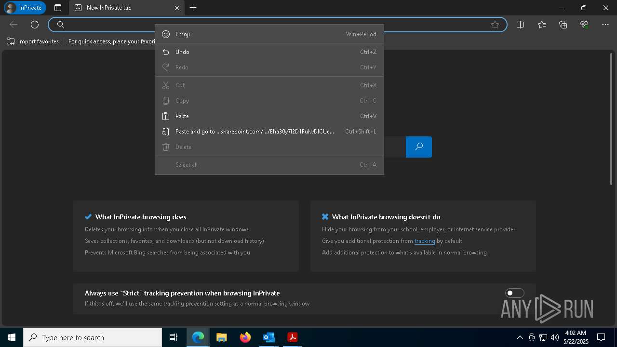Open Collections icon

(563, 25)
